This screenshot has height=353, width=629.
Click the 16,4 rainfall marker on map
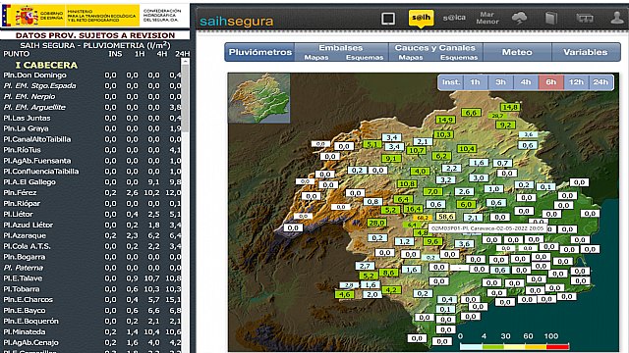[x=413, y=209]
